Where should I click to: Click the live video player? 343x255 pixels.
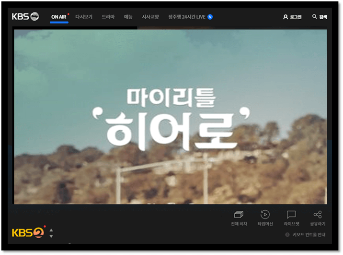[171, 117]
